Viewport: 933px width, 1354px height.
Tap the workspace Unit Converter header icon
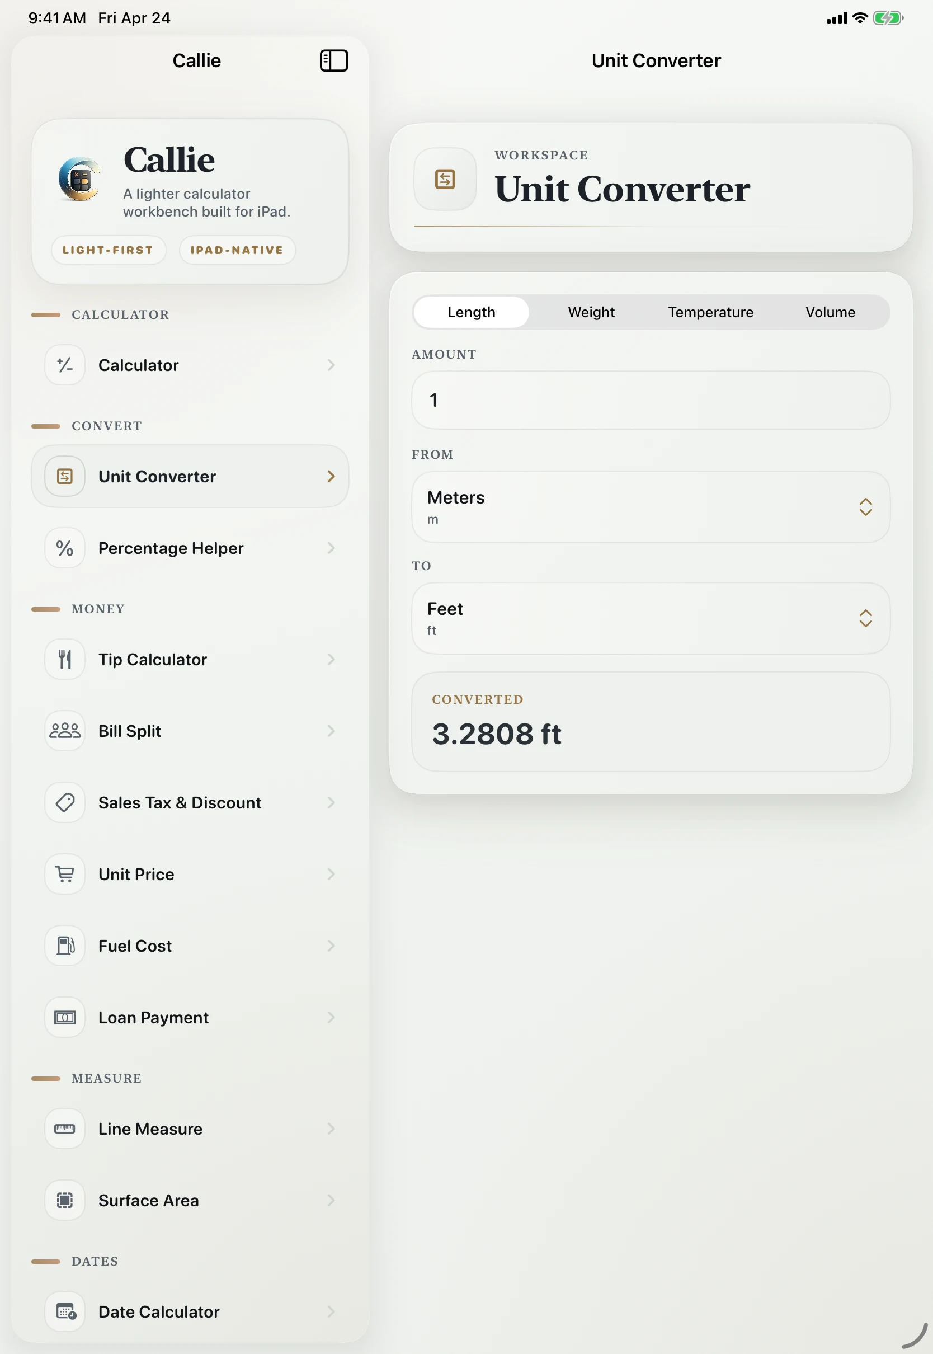point(445,179)
